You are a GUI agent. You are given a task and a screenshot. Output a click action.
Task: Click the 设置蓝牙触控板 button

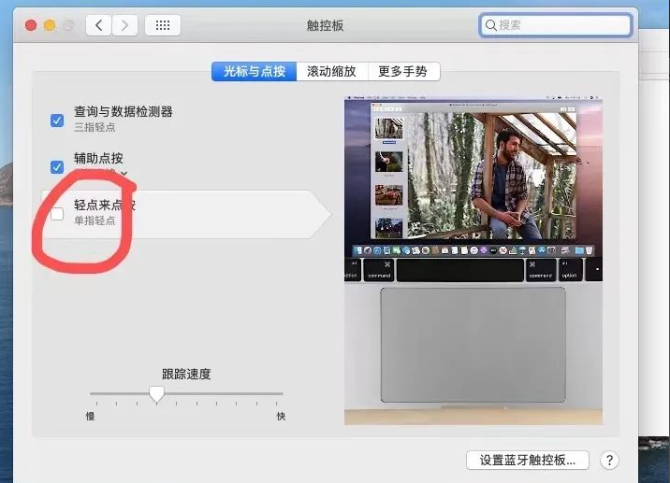527,460
